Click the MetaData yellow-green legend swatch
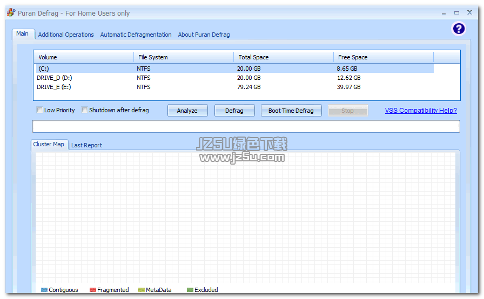Screen dimensions: 484x299 (142, 290)
